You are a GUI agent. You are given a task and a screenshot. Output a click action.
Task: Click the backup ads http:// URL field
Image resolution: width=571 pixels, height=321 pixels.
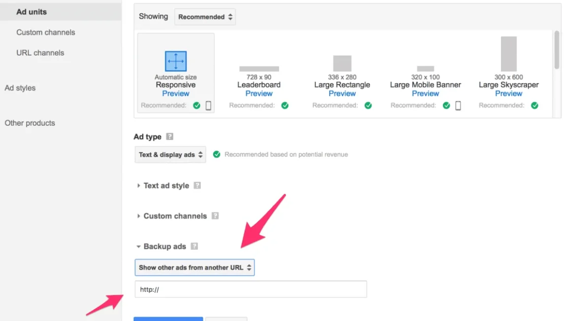click(251, 290)
